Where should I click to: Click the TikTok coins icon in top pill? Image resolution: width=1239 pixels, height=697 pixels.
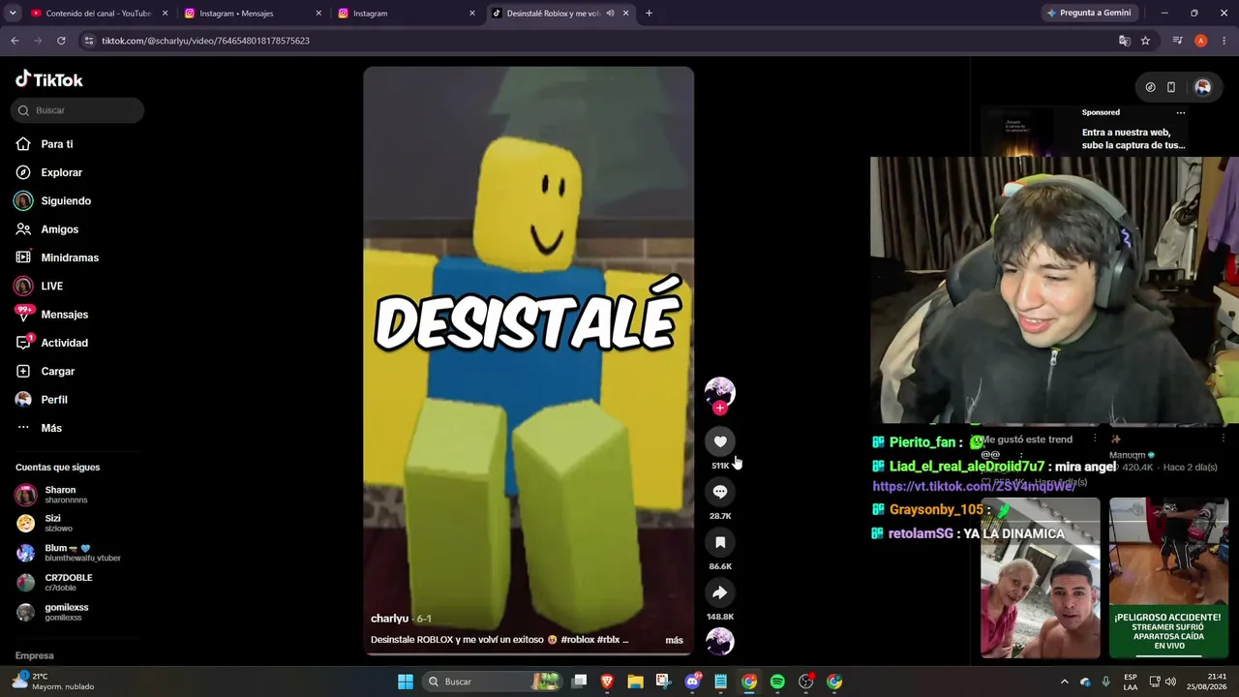(x=1150, y=87)
